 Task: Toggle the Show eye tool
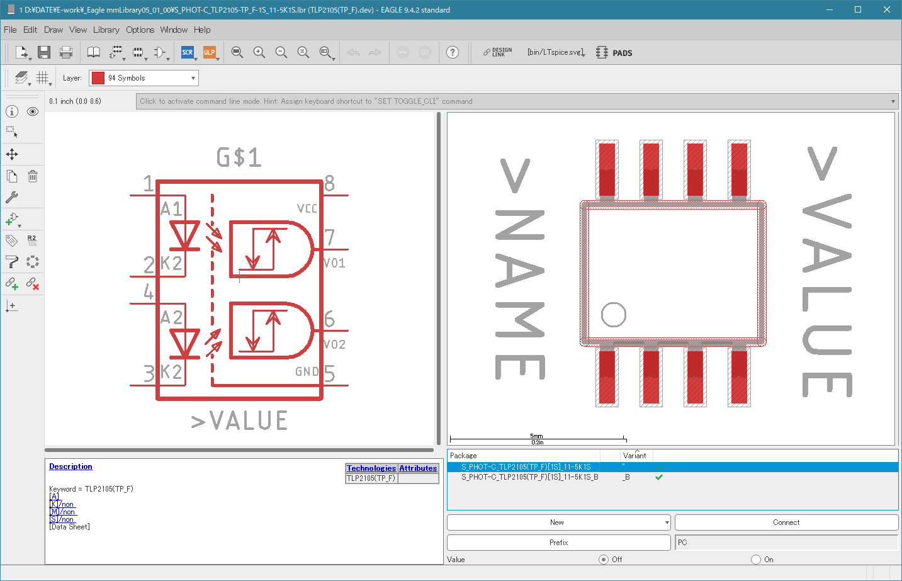(33, 111)
